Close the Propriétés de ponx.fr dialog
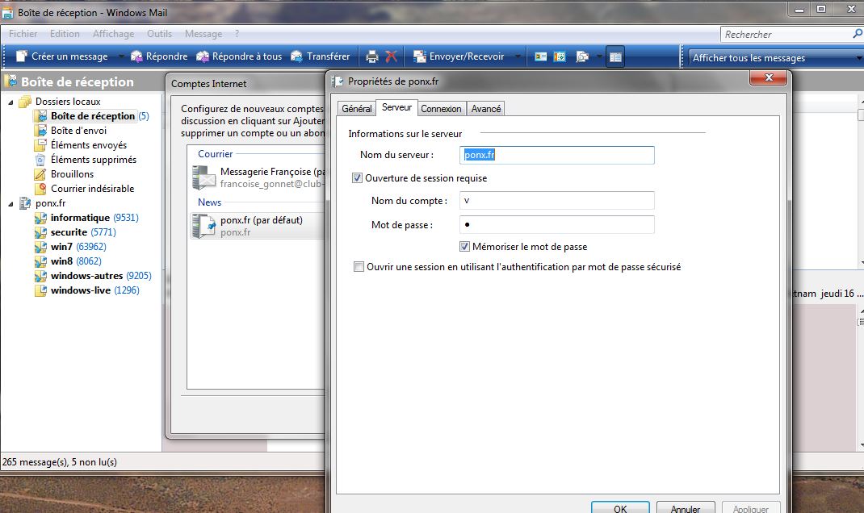This screenshot has width=864, height=513. click(x=770, y=78)
